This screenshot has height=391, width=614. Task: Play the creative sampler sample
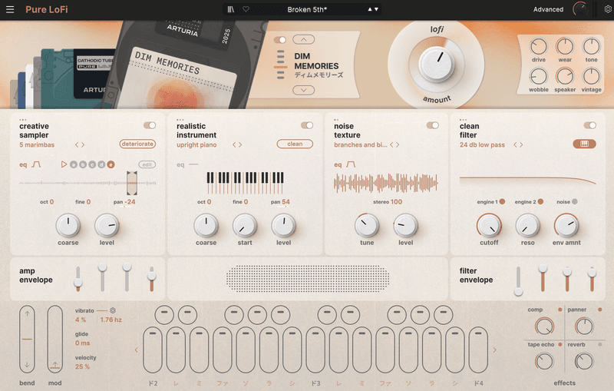click(x=64, y=164)
